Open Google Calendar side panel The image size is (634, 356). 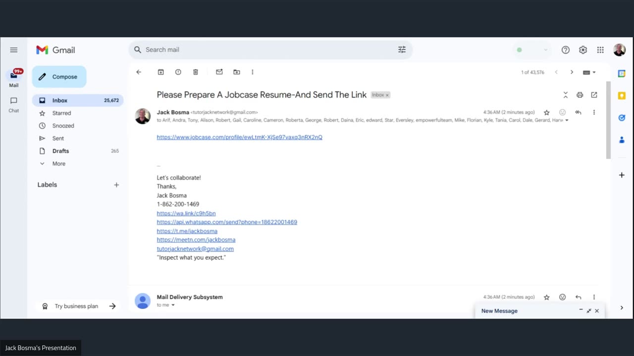(x=622, y=74)
